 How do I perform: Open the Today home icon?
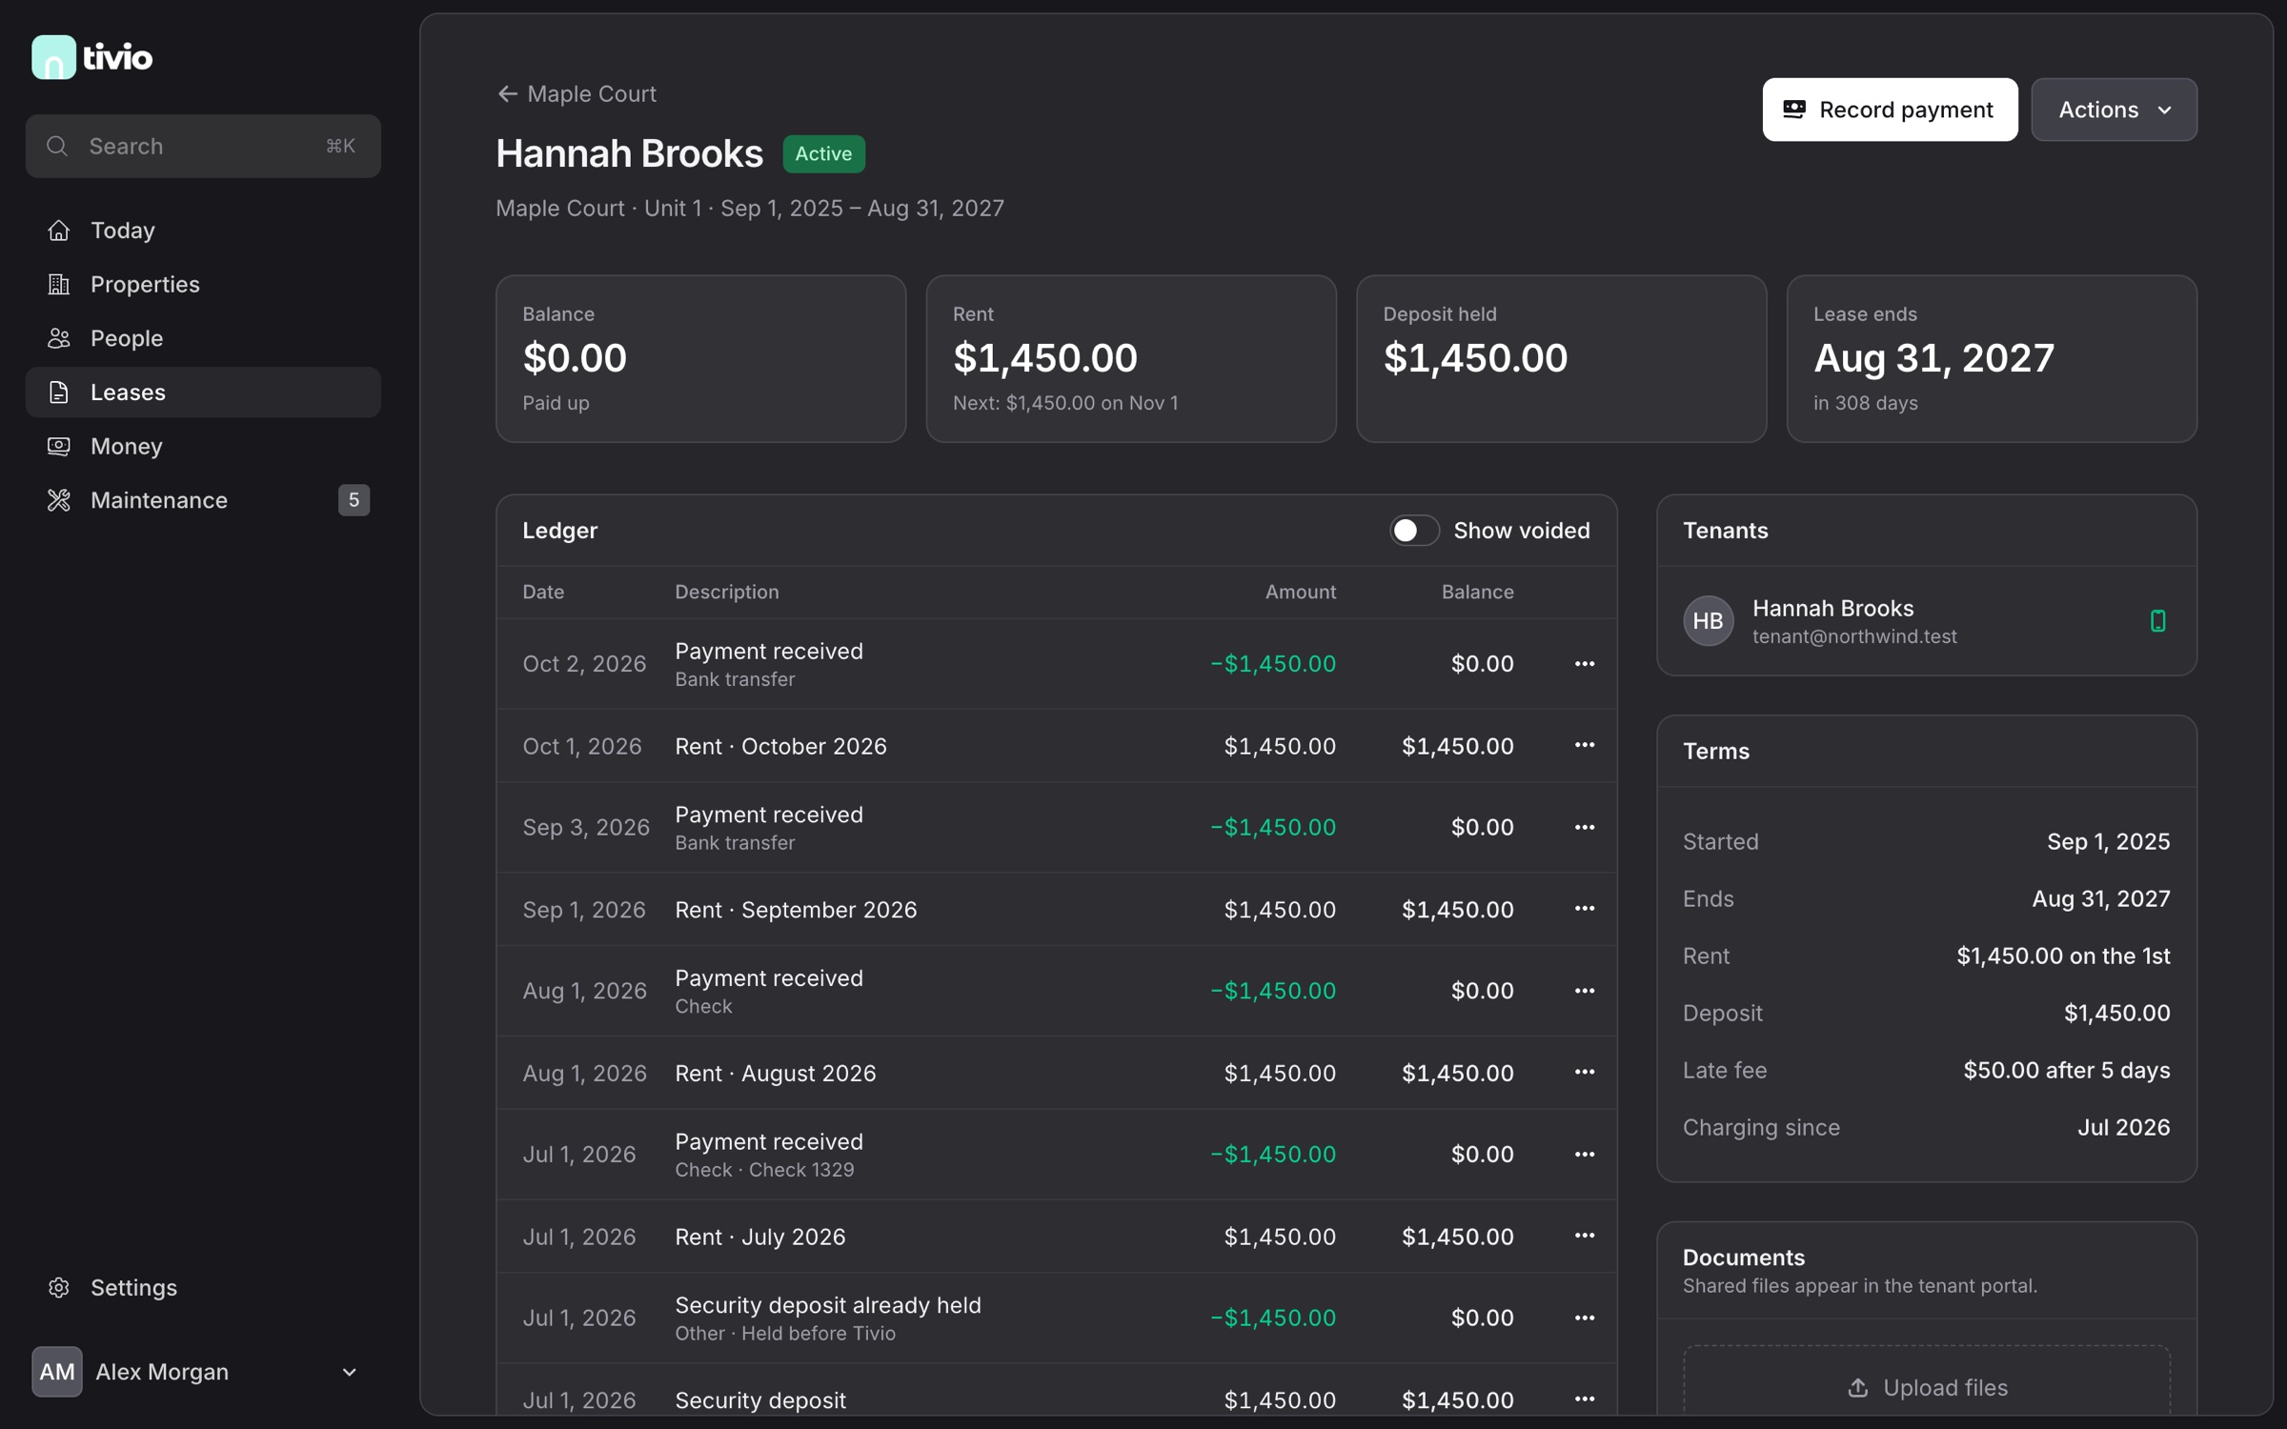click(59, 231)
